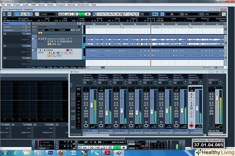Select the Object Selection arrow tool
Viewport: 235px width, 156px height.
pyautogui.click(x=95, y=14)
